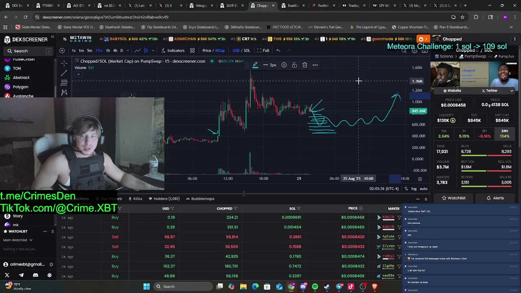Select the 5M stats tab
Image resolution: width=521 pixels, height=293 pixels.
(444, 133)
